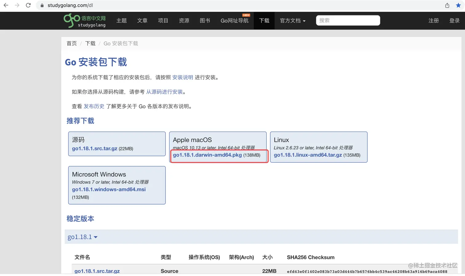Open the 从源码进行安装 link

(164, 92)
